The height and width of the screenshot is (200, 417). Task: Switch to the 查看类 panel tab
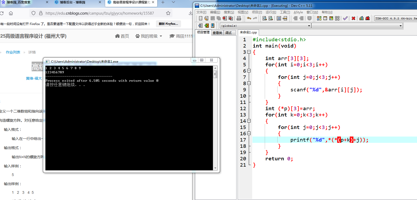pyautogui.click(x=217, y=33)
